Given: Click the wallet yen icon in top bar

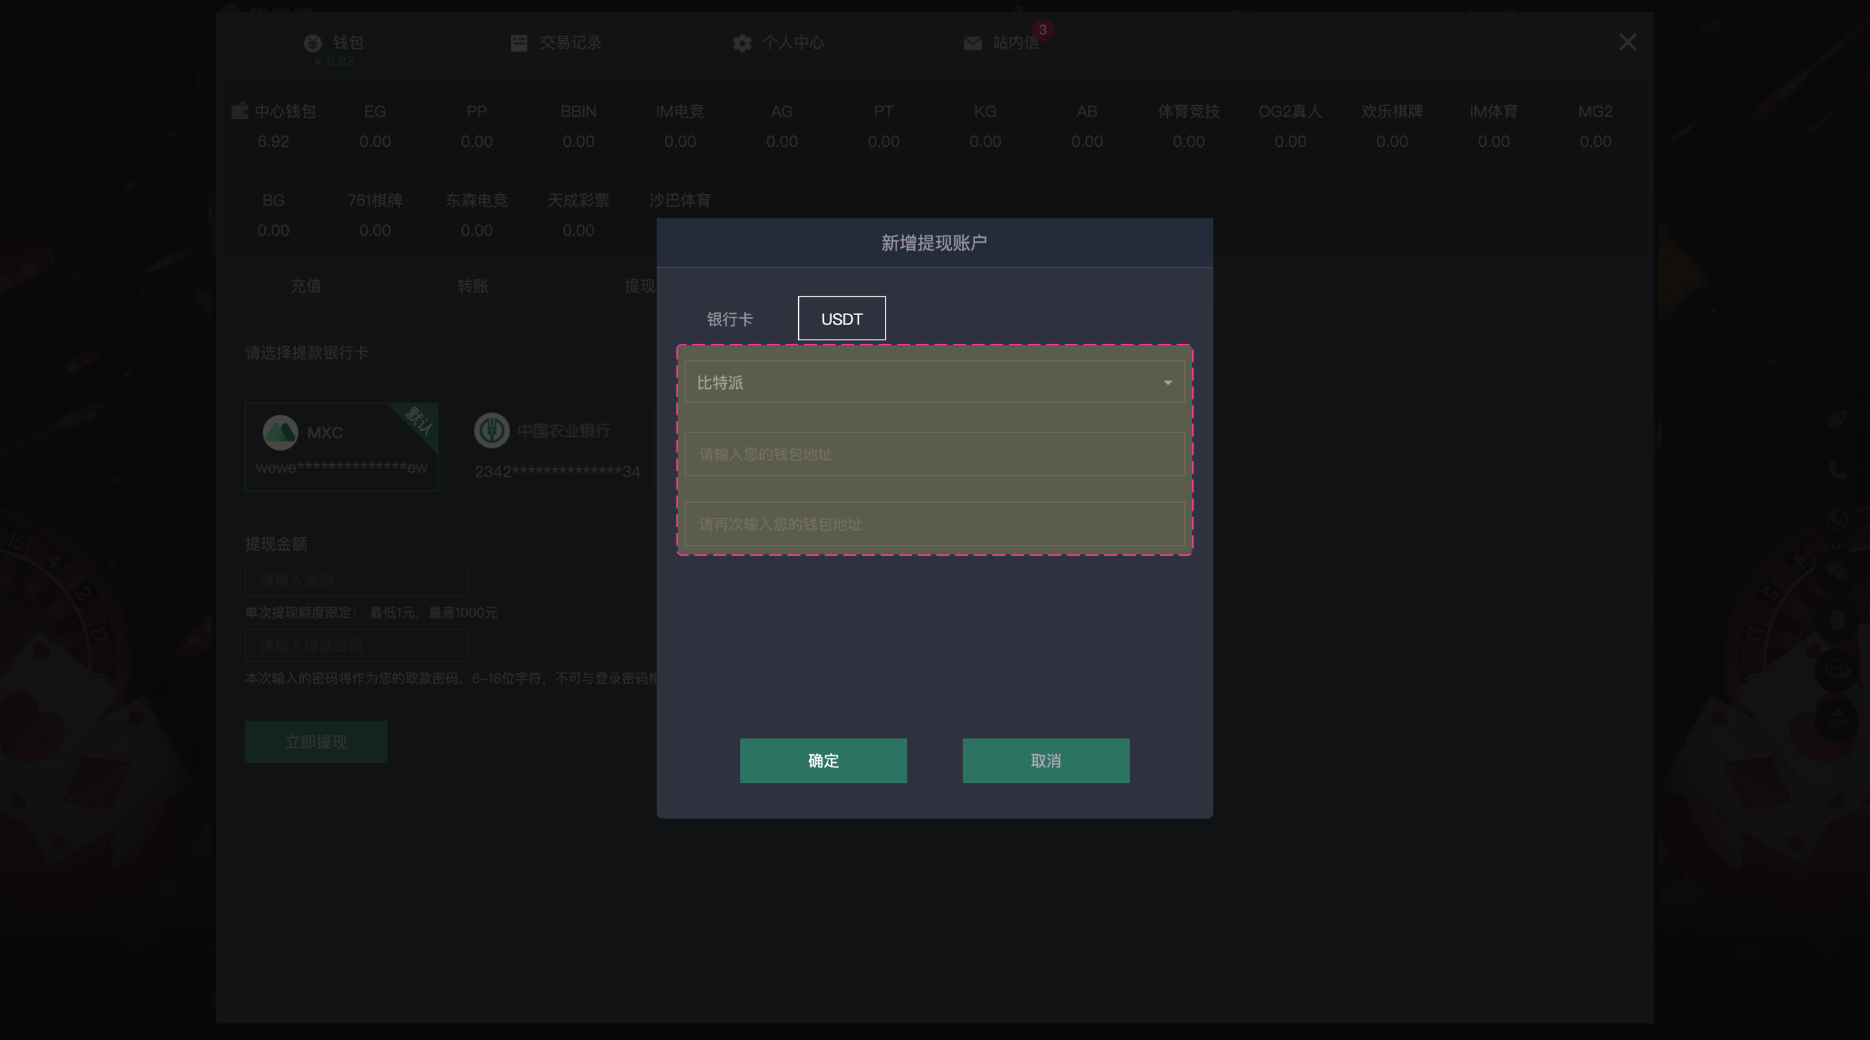Looking at the screenshot, I should click(312, 43).
